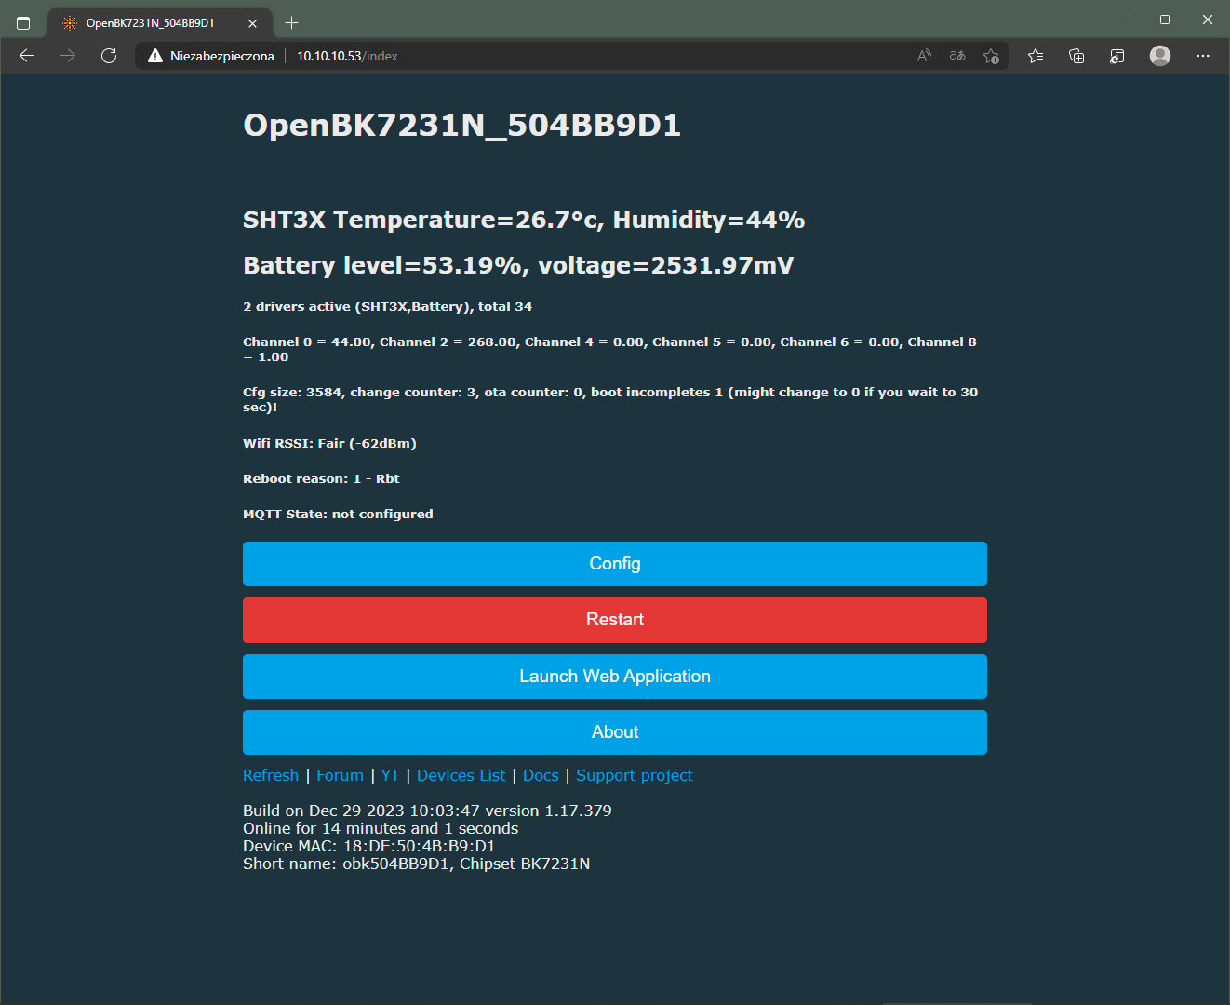Click the browser Back arrow

tap(27, 56)
